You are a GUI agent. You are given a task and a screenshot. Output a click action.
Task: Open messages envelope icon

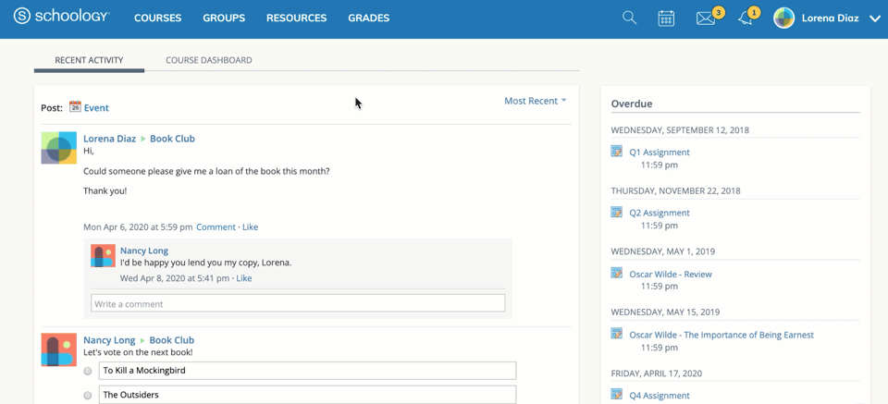point(706,18)
